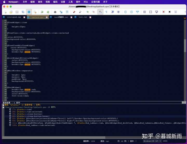Click the Zoom Out toolbar icon
The image size is (187, 144).
(93, 12)
